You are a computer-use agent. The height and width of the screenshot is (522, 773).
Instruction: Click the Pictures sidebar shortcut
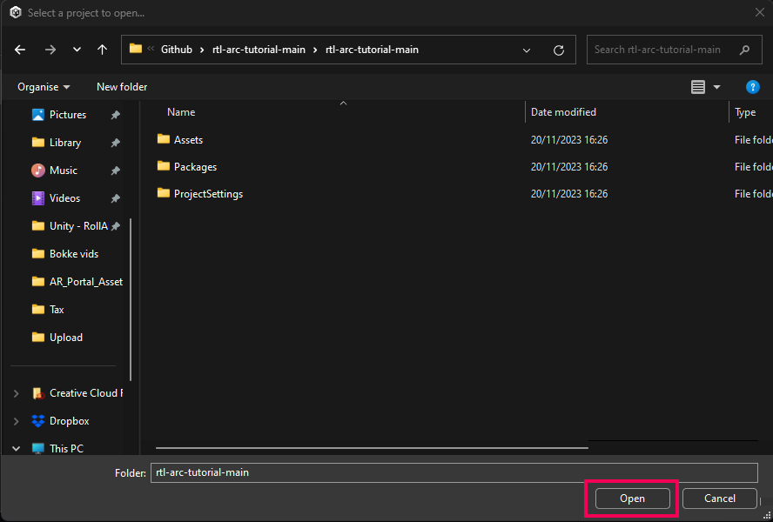coord(67,115)
